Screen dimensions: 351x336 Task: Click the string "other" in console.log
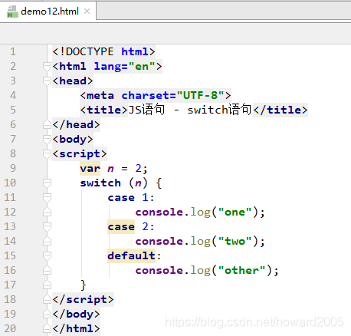[x=242, y=271]
